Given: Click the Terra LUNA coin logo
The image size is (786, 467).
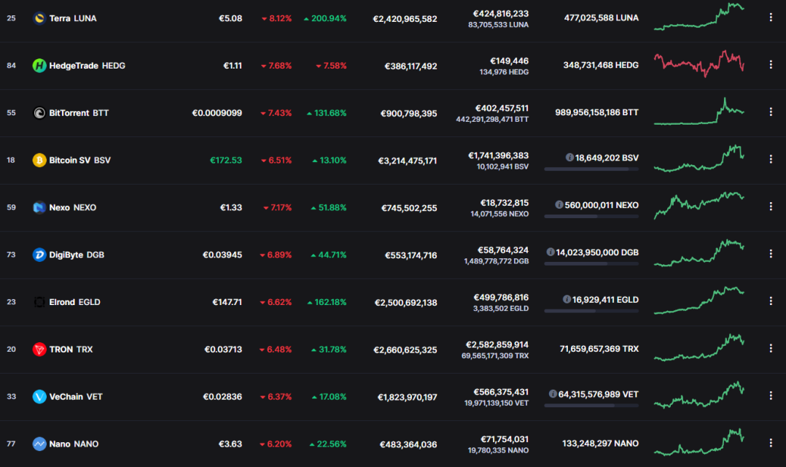Looking at the screenshot, I should pos(39,18).
